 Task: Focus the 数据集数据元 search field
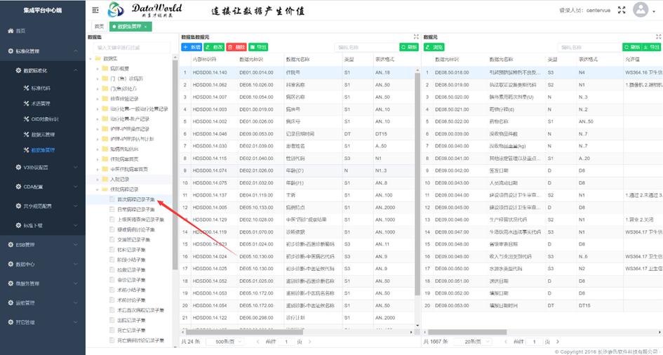pyautogui.click(x=367, y=47)
